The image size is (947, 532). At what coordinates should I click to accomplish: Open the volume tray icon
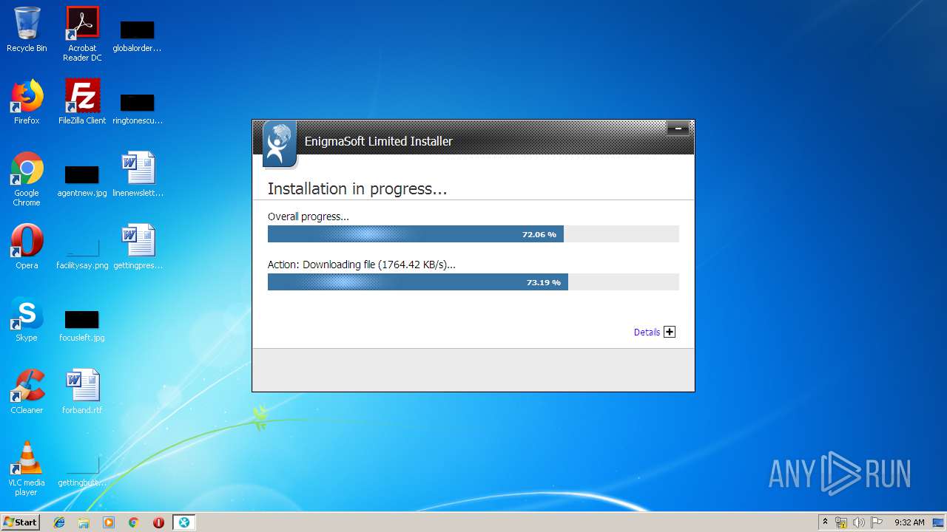(x=859, y=522)
